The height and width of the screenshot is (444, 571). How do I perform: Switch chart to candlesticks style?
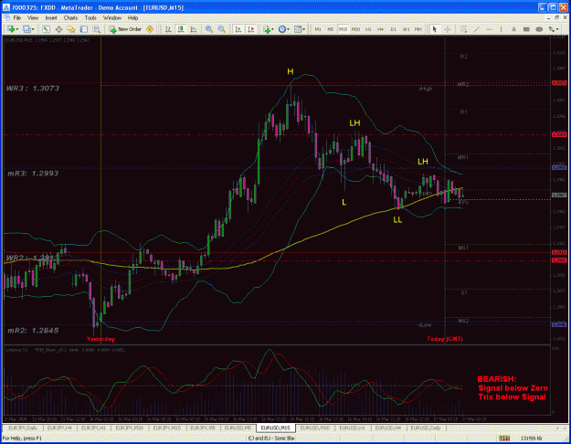181,29
